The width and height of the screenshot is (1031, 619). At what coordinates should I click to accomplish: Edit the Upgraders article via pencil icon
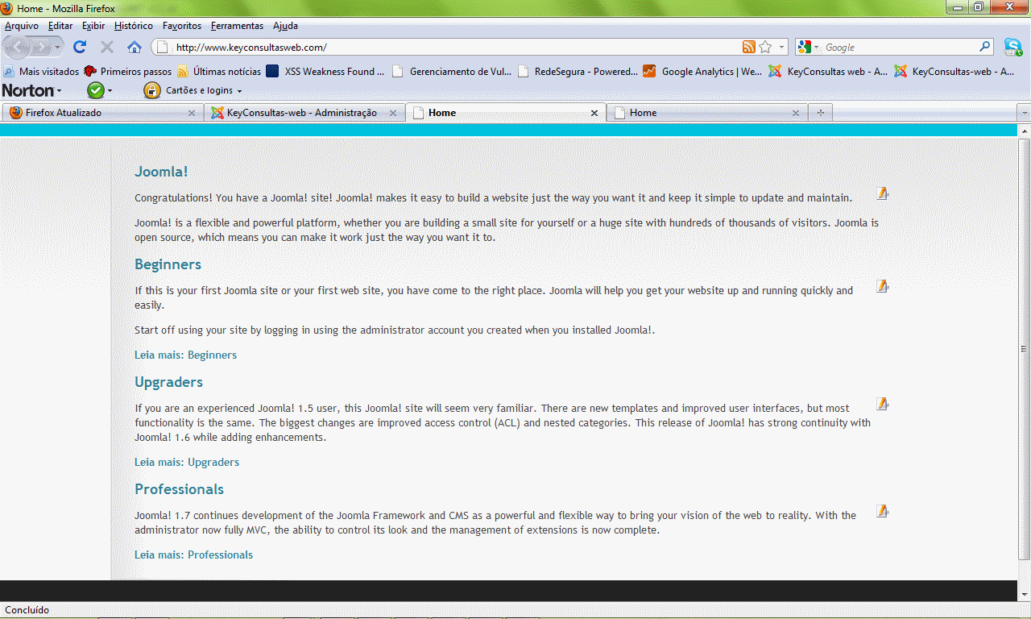click(x=882, y=404)
